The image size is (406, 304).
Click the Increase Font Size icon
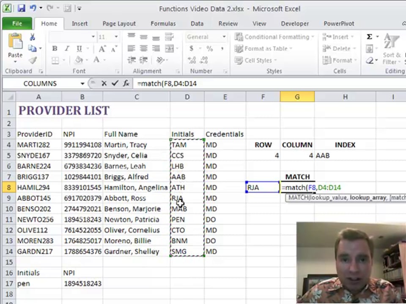coord(102,49)
